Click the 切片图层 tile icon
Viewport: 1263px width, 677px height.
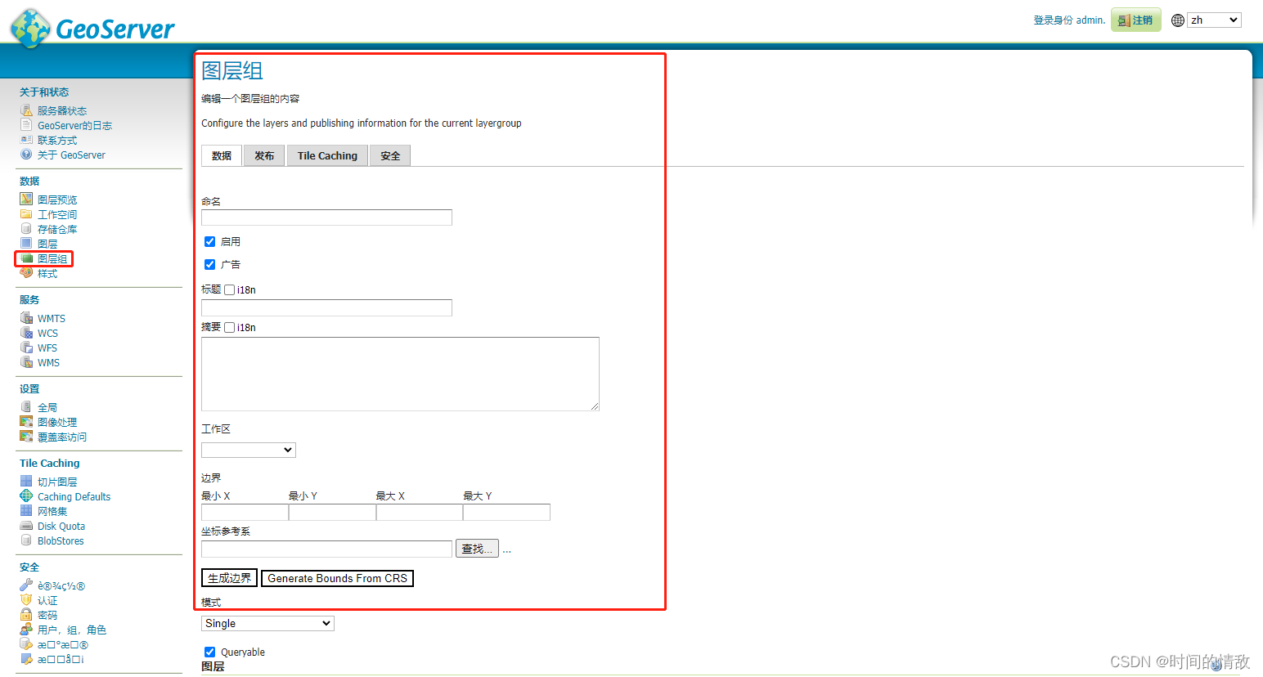click(x=26, y=482)
